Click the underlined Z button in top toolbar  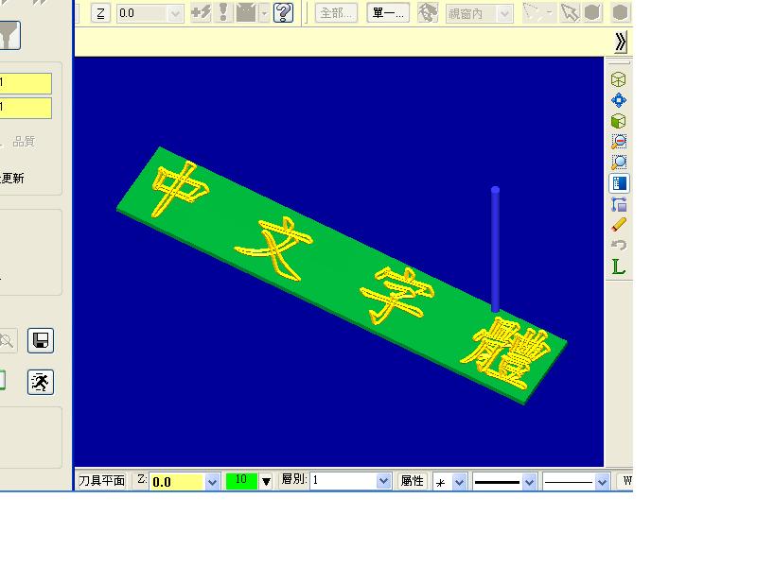coord(100,13)
